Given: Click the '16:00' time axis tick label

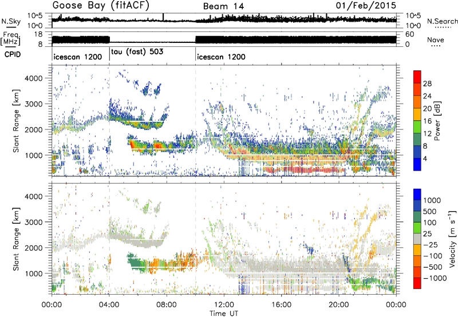Looking at the screenshot, I should pyautogui.click(x=281, y=305).
